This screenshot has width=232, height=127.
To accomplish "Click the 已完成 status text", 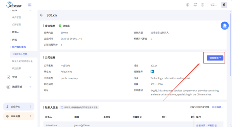I will (66, 26).
